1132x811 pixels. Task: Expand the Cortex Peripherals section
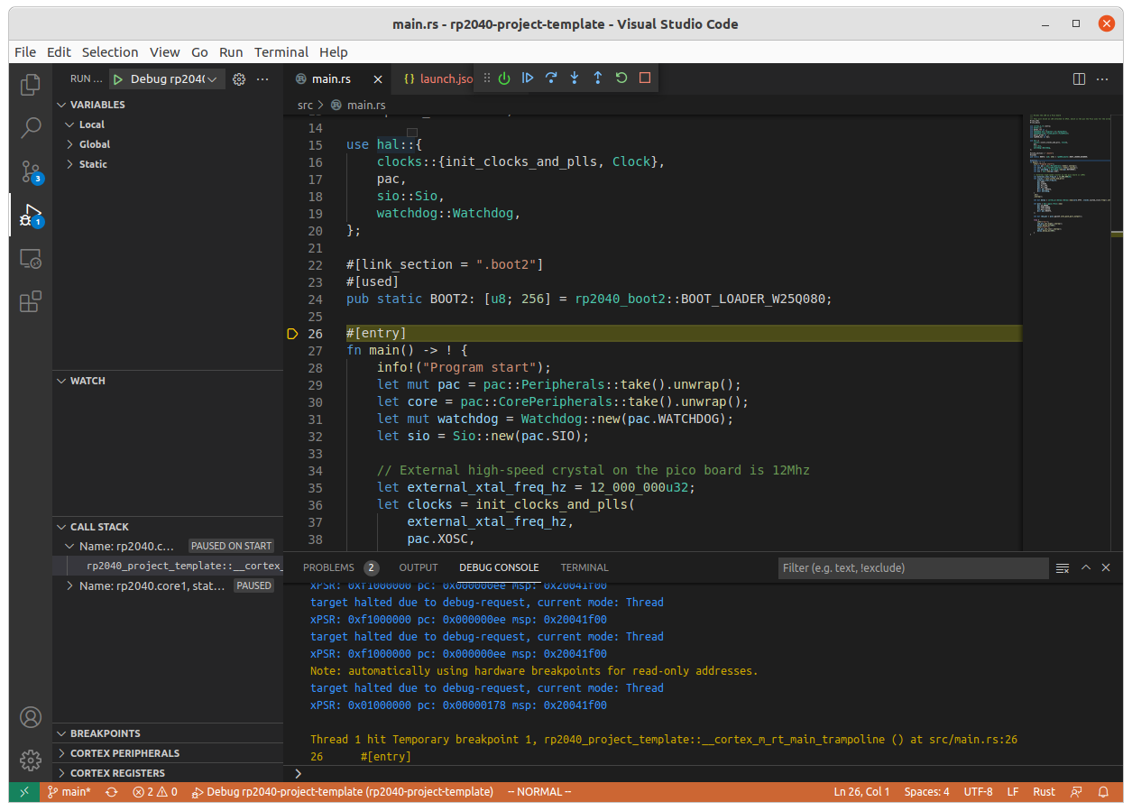(124, 753)
